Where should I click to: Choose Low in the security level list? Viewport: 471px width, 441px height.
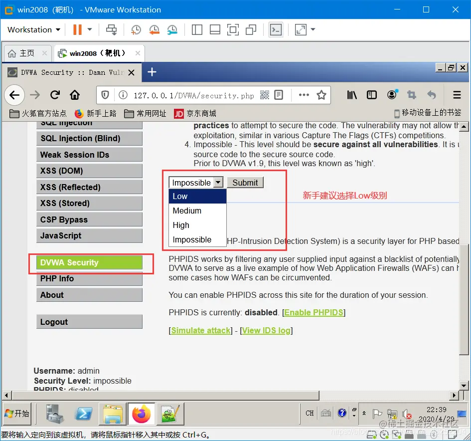point(197,196)
